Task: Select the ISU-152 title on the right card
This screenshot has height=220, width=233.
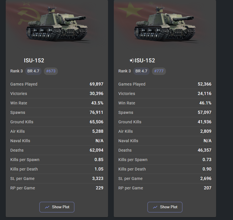Action: (x=145, y=61)
